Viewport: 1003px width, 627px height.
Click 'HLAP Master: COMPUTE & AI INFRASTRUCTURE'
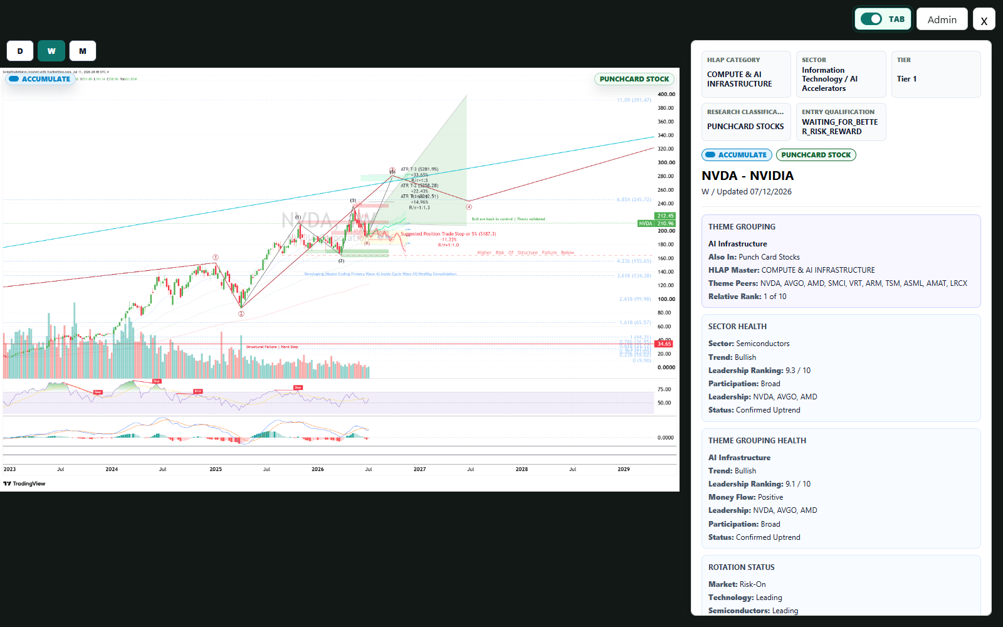792,270
